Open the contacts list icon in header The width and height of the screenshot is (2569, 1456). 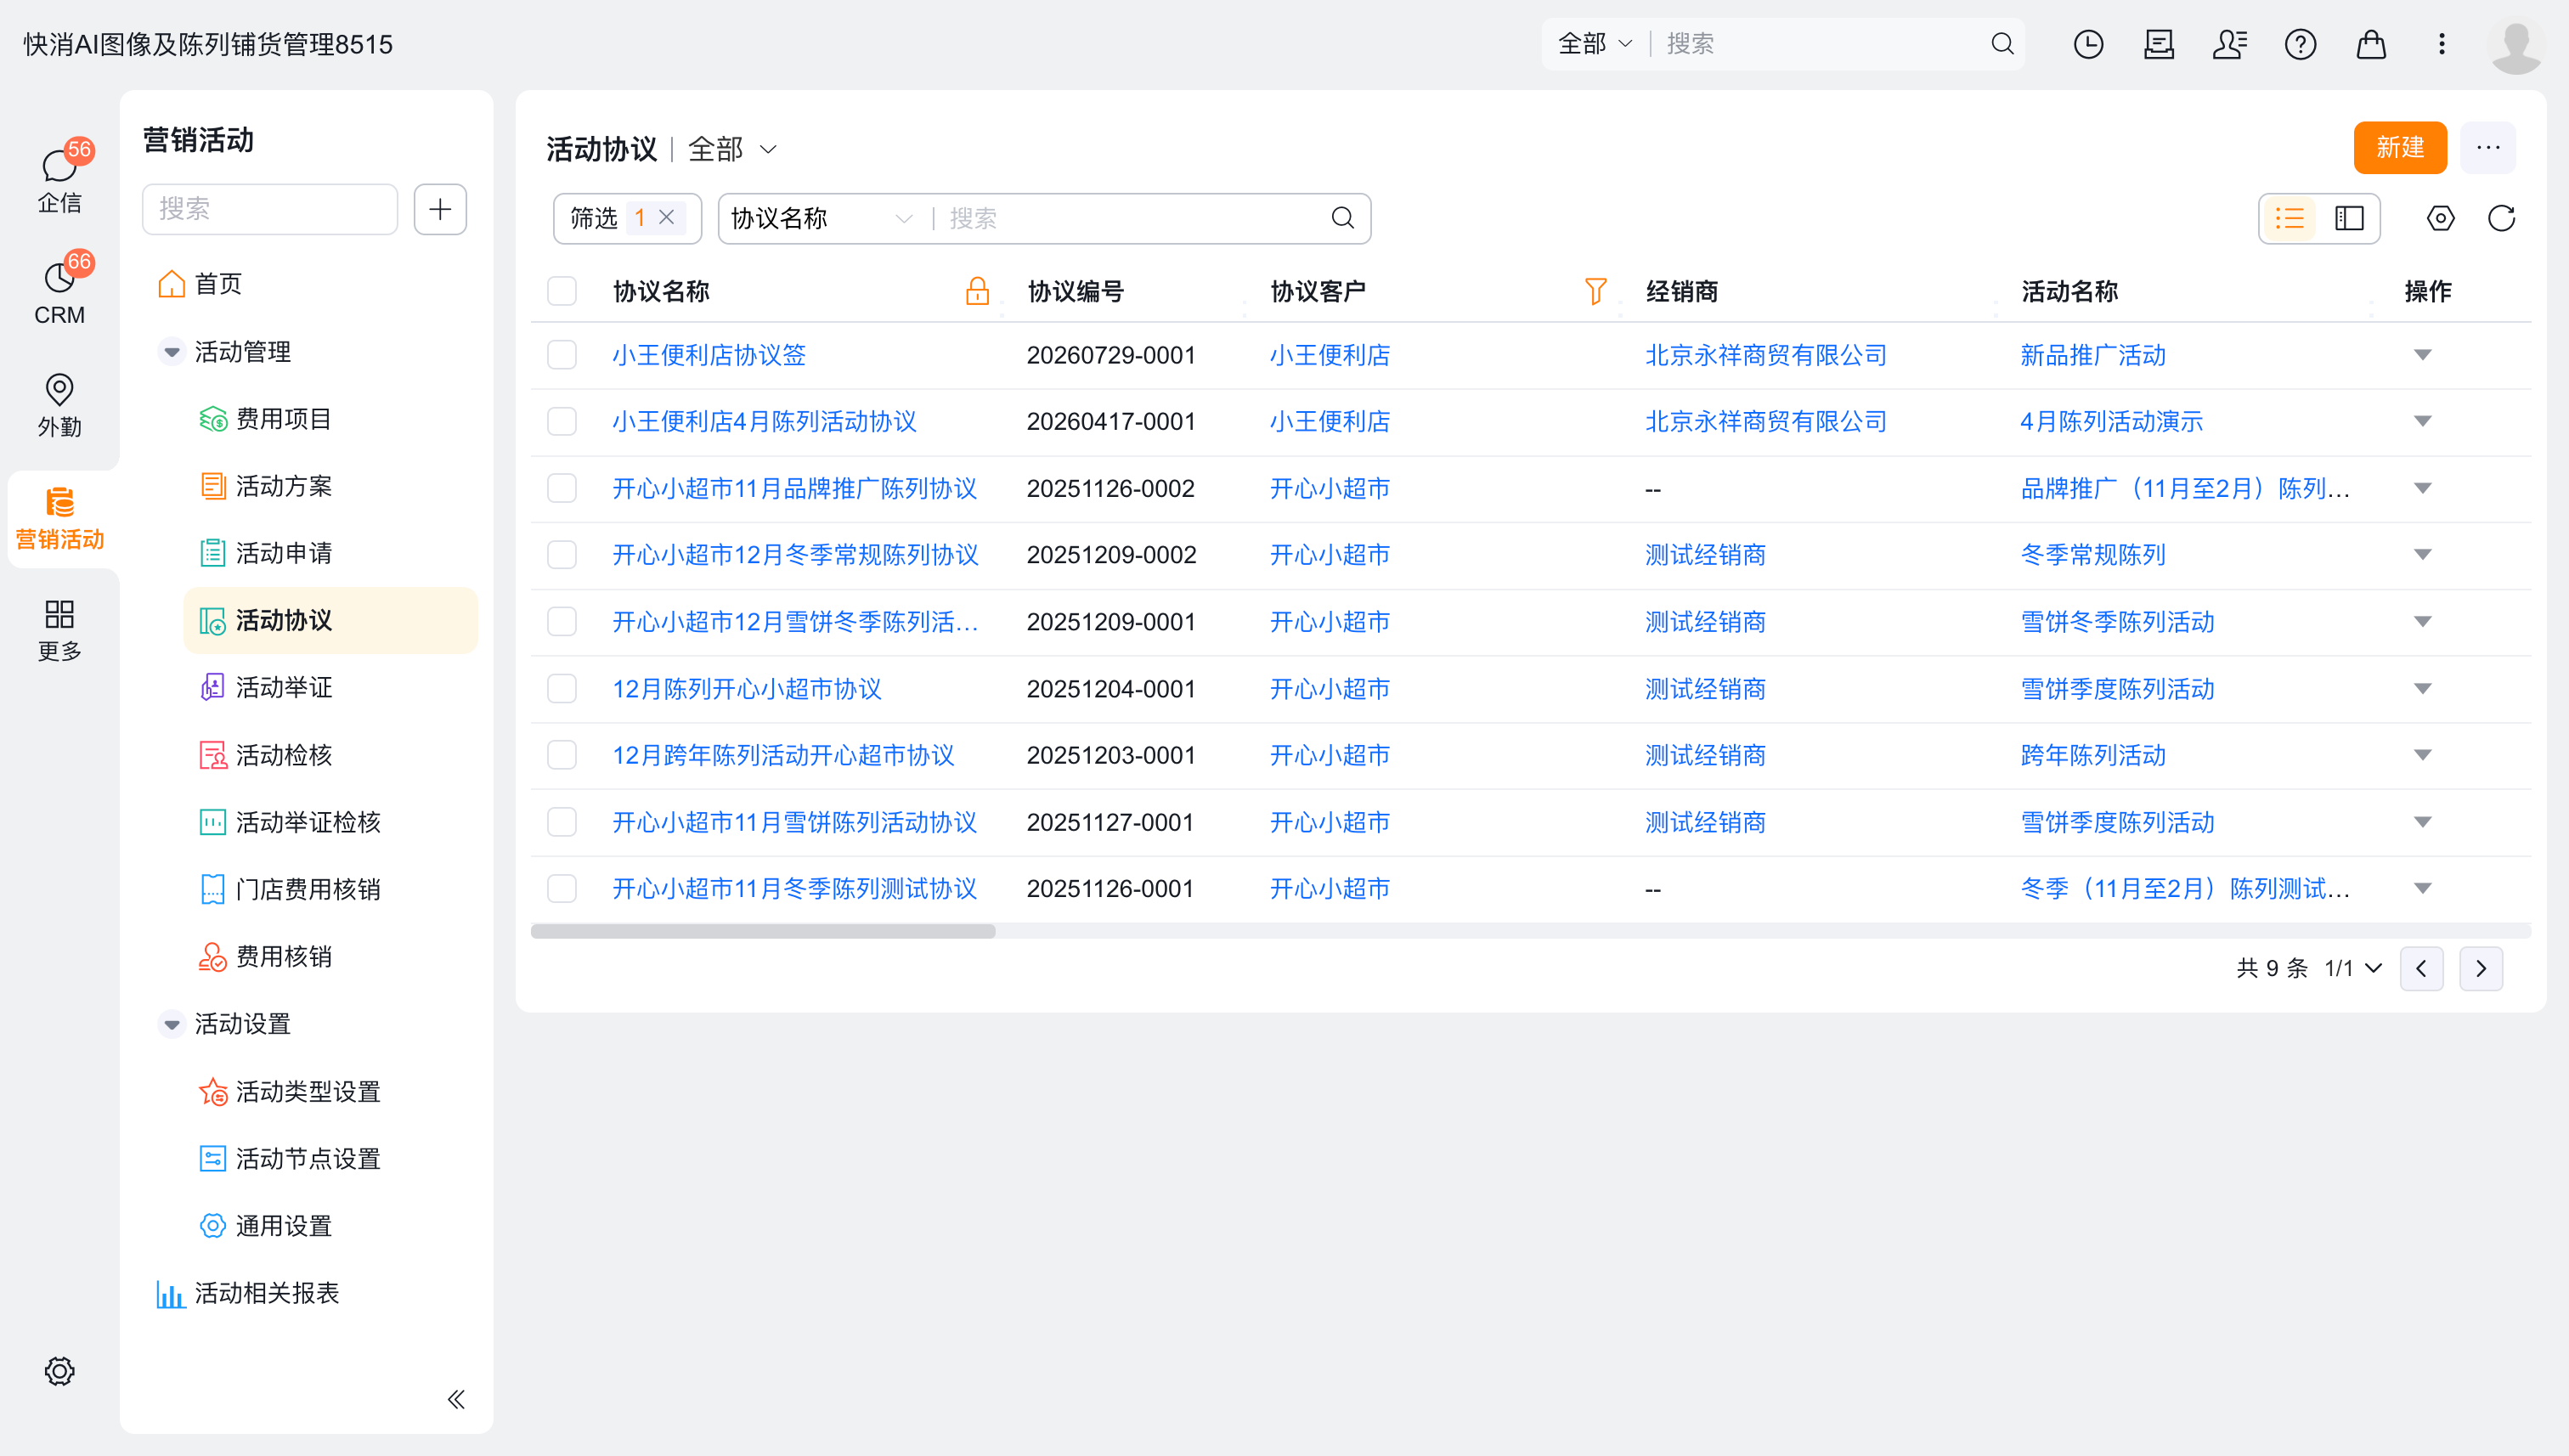[x=2230, y=44]
